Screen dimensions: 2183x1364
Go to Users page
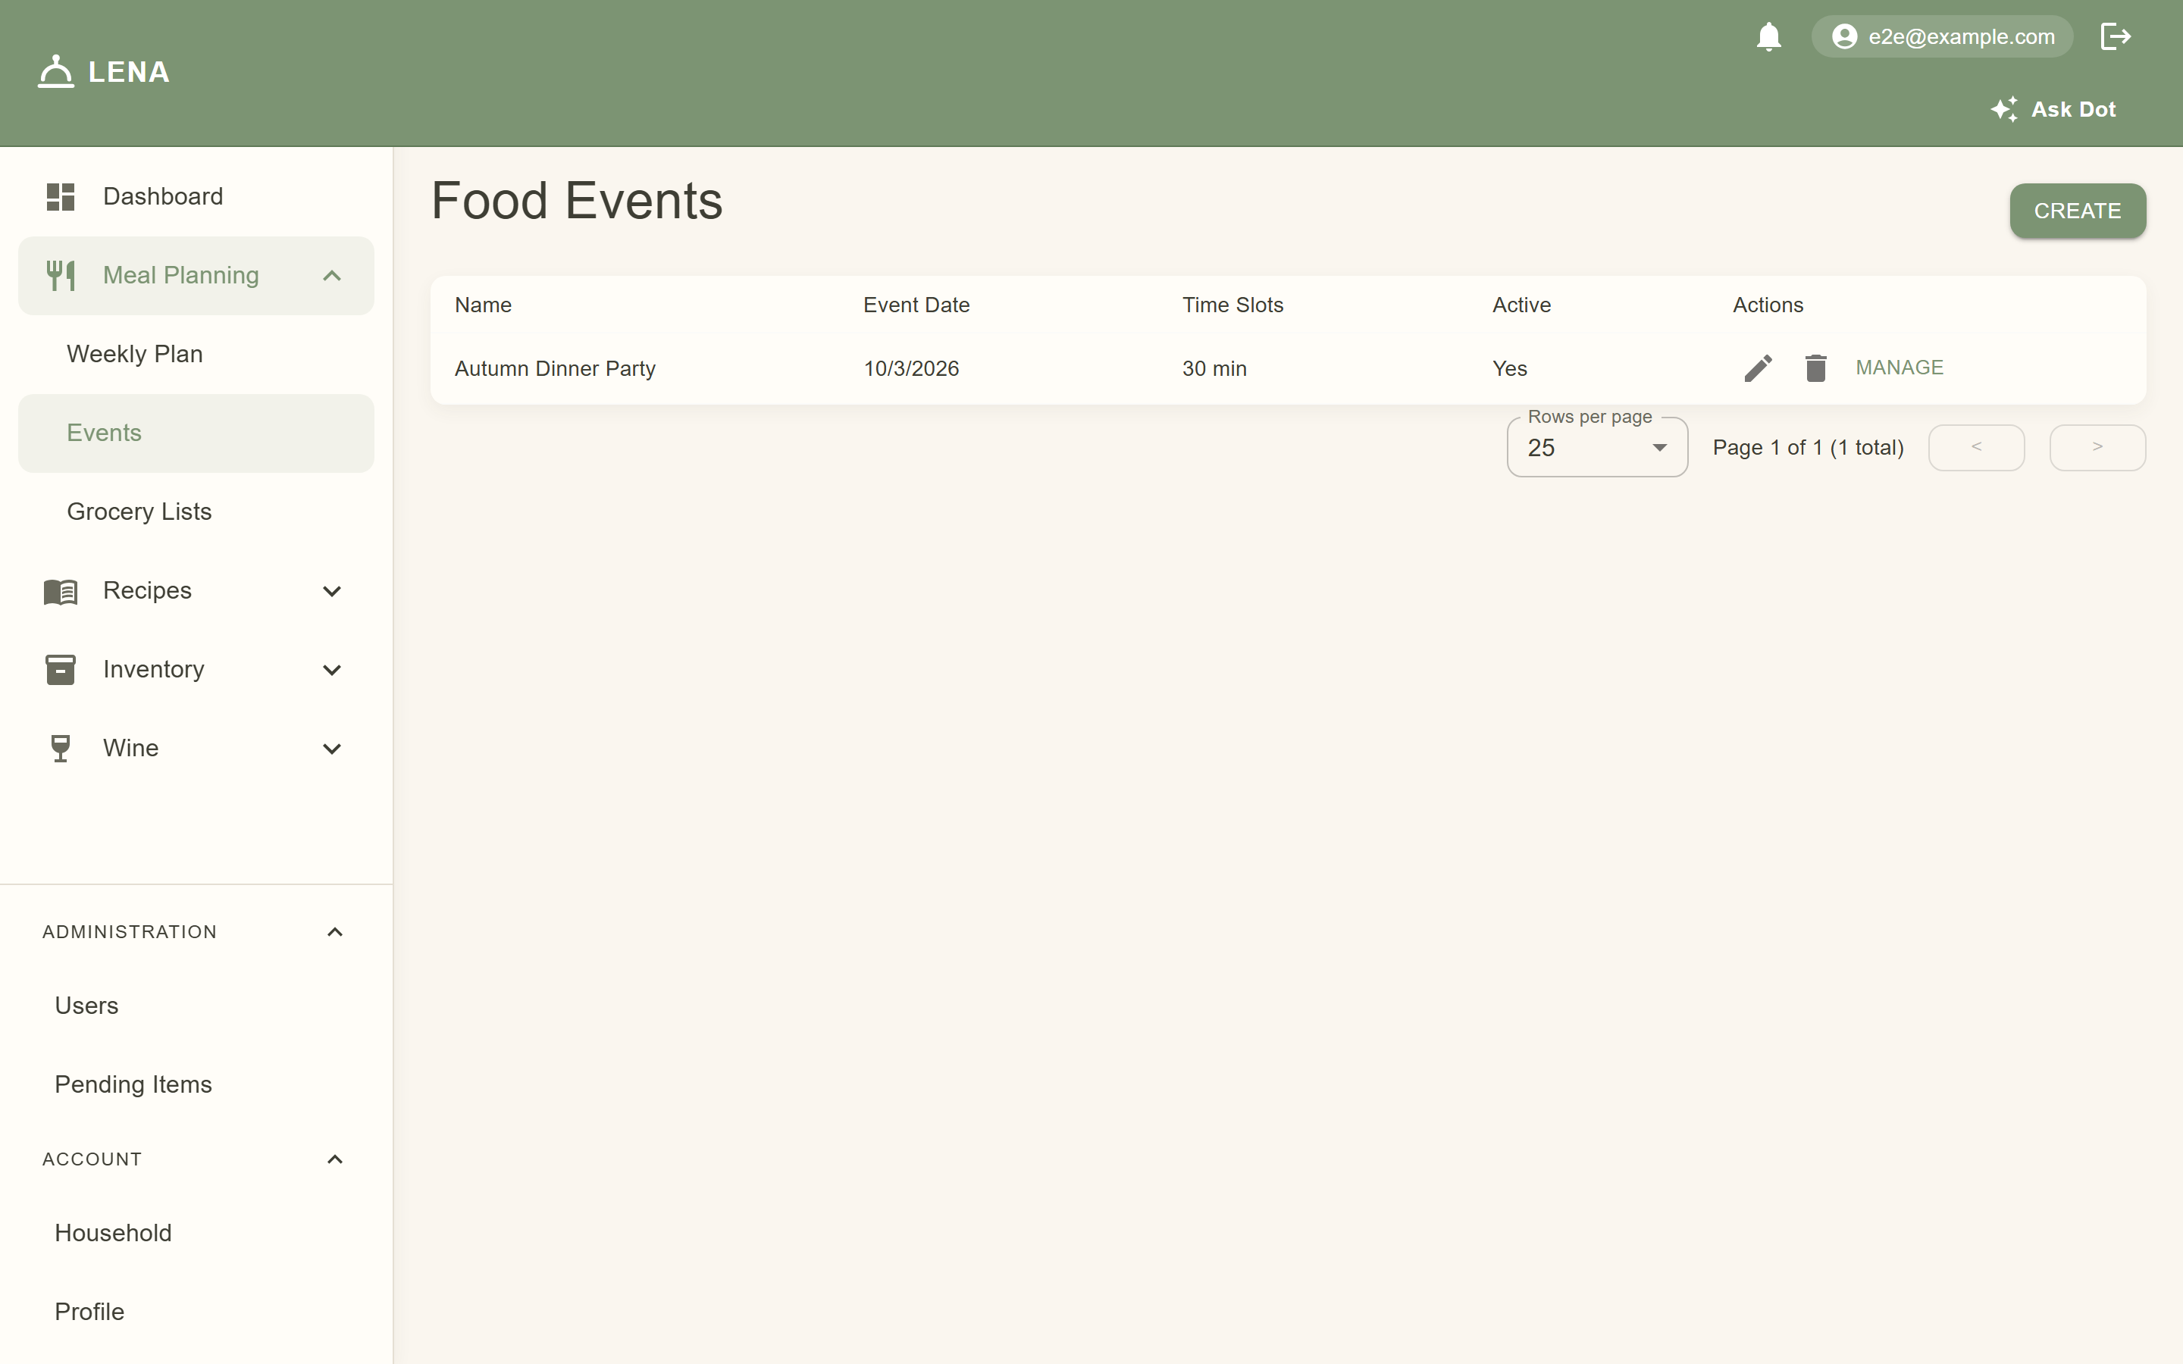click(x=196, y=1006)
